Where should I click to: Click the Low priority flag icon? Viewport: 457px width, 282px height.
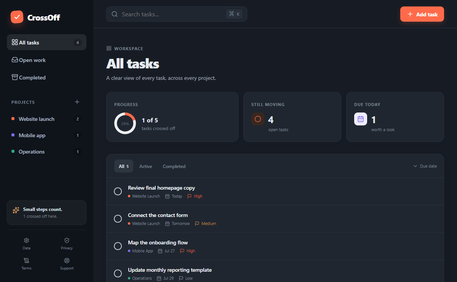point(181,278)
